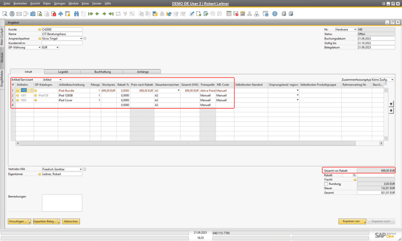Click the expand table icon beside Besch... column
The height and width of the screenshot is (241, 402).
(x=385, y=84)
